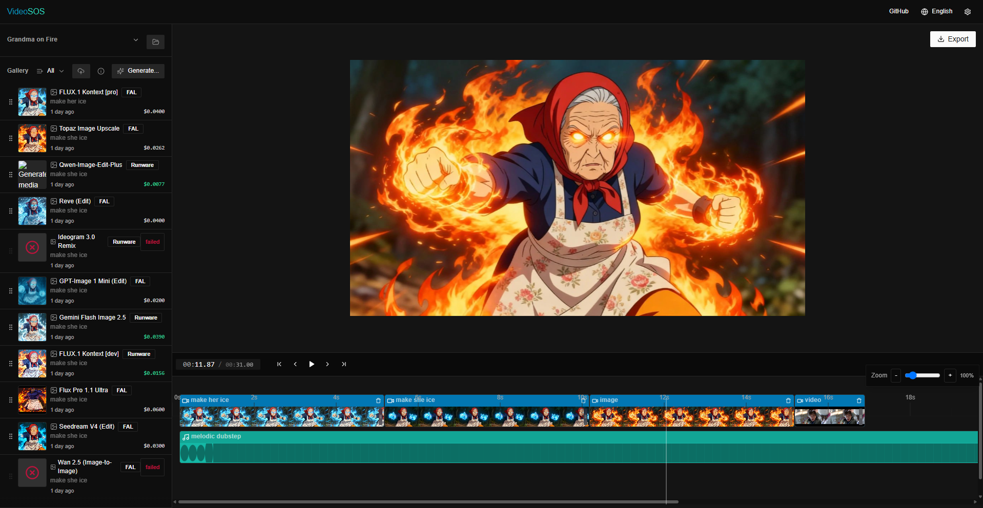Image resolution: width=983 pixels, height=508 pixels.
Task: Open the GitHub link
Action: [898, 11]
